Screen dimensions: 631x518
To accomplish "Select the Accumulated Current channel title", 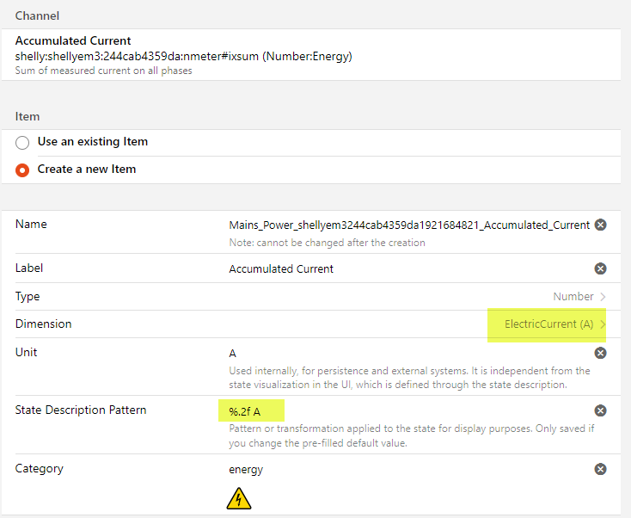I will [x=73, y=40].
